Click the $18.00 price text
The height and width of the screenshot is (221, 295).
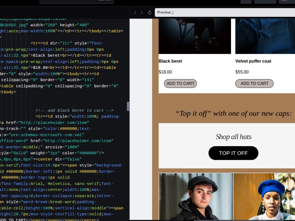(165, 72)
